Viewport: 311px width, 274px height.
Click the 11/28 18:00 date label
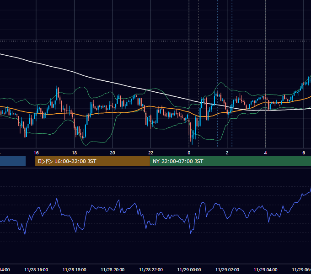click(75, 269)
